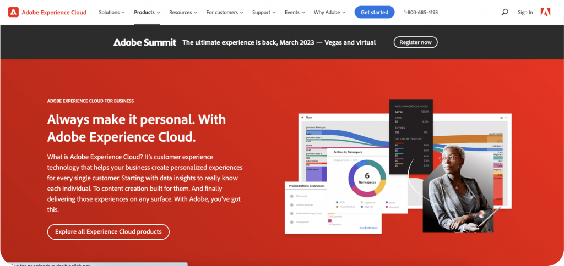Click the View Destinations link in hero image
The height and width of the screenshot is (266, 564).
point(368,228)
